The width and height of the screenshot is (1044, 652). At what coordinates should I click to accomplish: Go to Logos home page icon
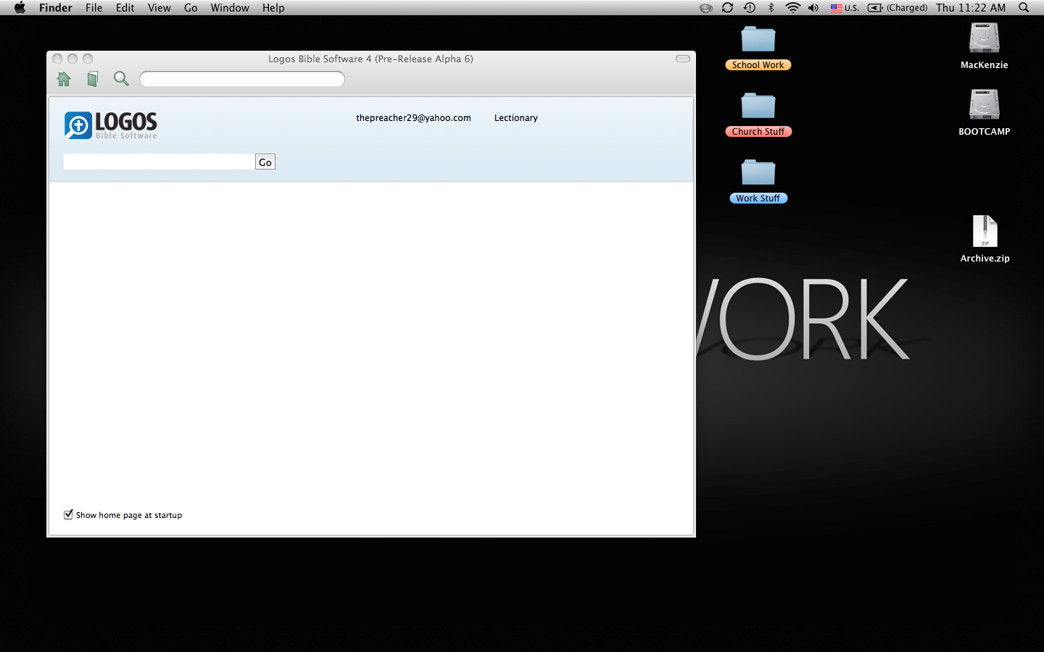[64, 79]
